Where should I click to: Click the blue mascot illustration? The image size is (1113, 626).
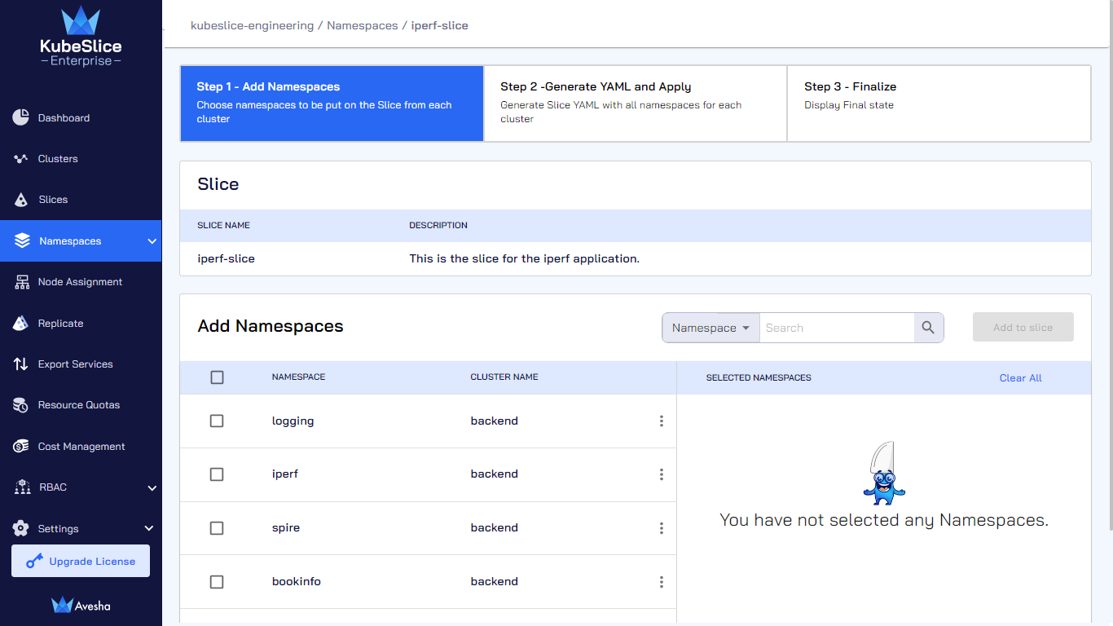pos(884,474)
